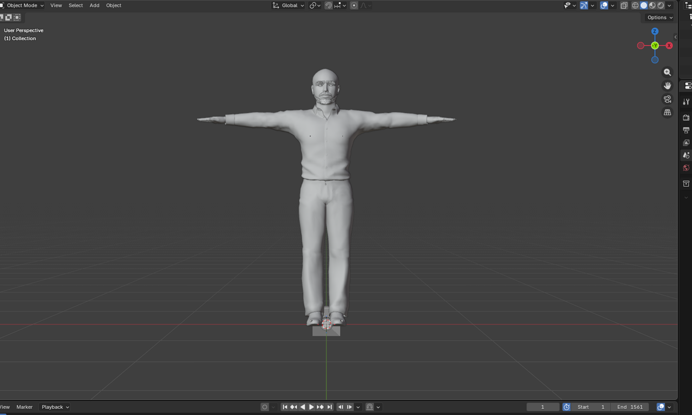Expand the overlay options dropdown arrow
This screenshot has width=692, height=415.
(x=613, y=6)
